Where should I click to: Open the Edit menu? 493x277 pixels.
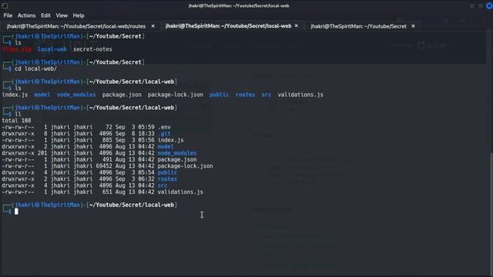click(45, 15)
